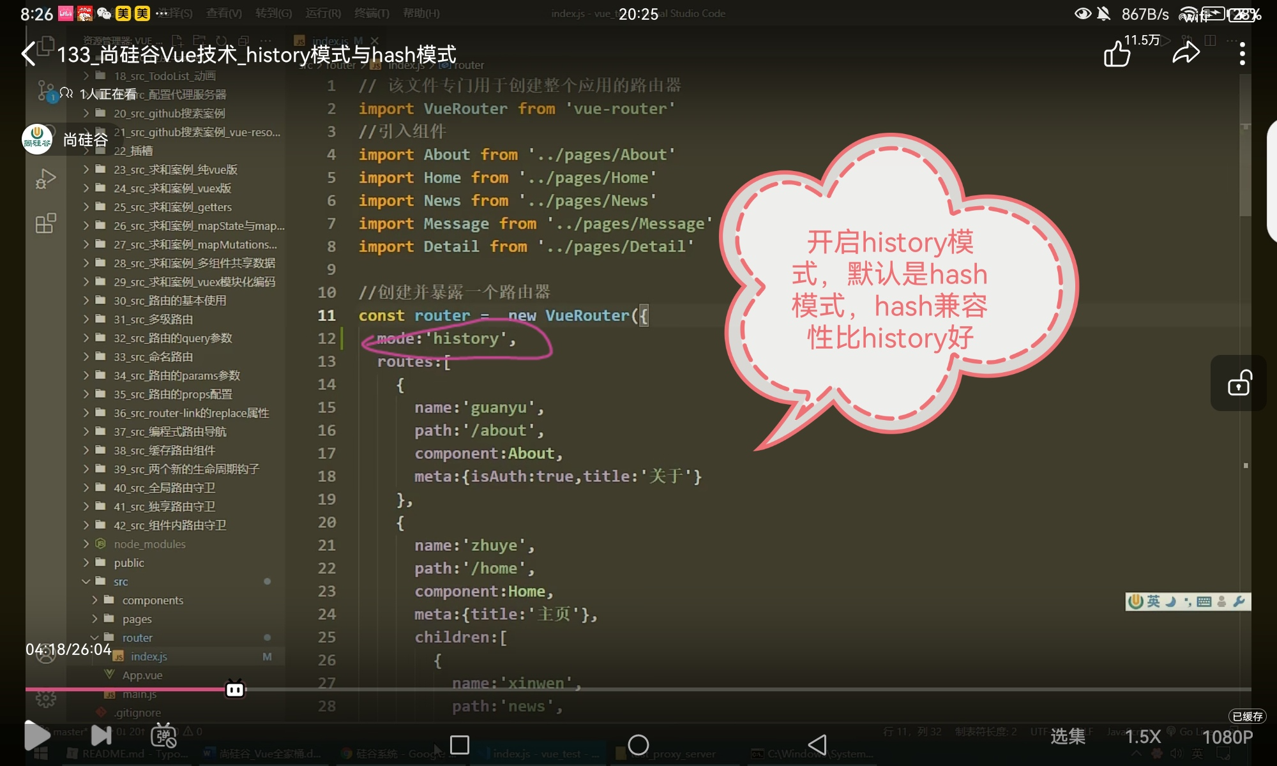Tap the thumbs-up like icon
1277x766 pixels.
1117,54
